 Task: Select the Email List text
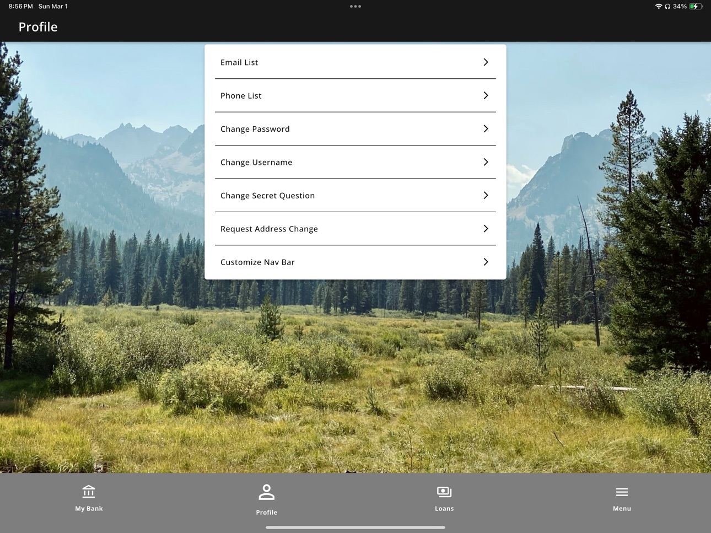239,62
